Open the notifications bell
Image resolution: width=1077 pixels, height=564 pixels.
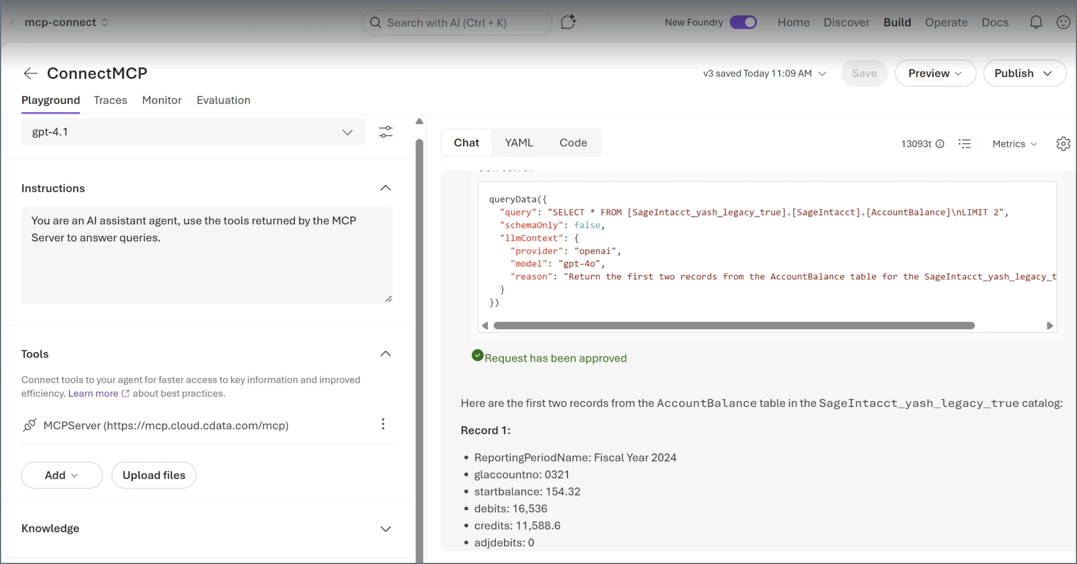1036,23
